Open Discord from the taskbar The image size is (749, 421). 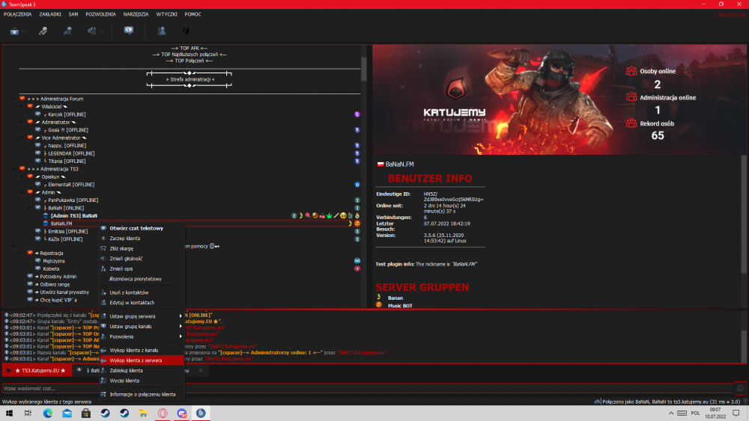[x=181, y=414]
